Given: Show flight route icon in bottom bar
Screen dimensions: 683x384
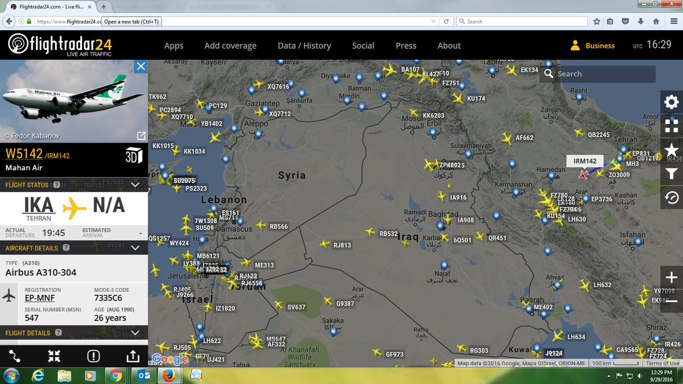Looking at the screenshot, I should (x=15, y=356).
